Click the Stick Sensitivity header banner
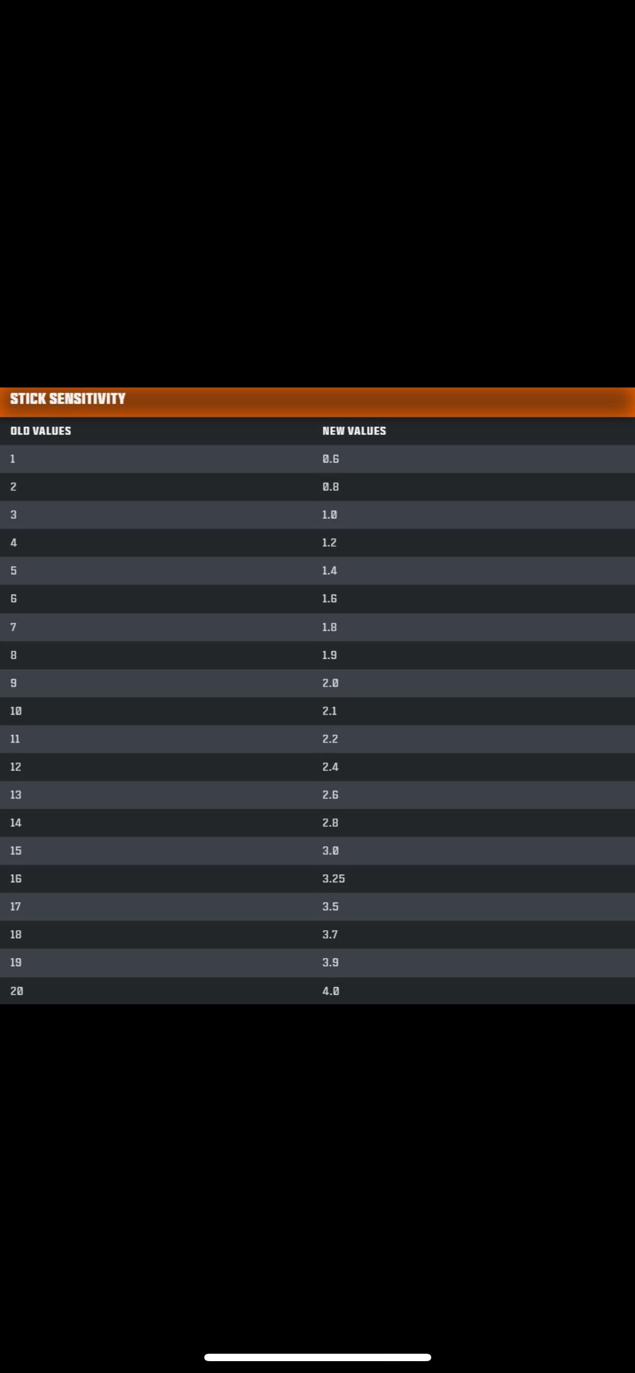Image resolution: width=635 pixels, height=1373 pixels. pos(68,399)
